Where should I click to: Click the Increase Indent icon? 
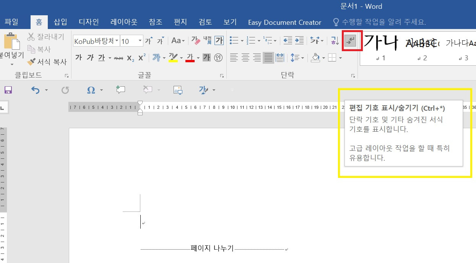[299, 40]
